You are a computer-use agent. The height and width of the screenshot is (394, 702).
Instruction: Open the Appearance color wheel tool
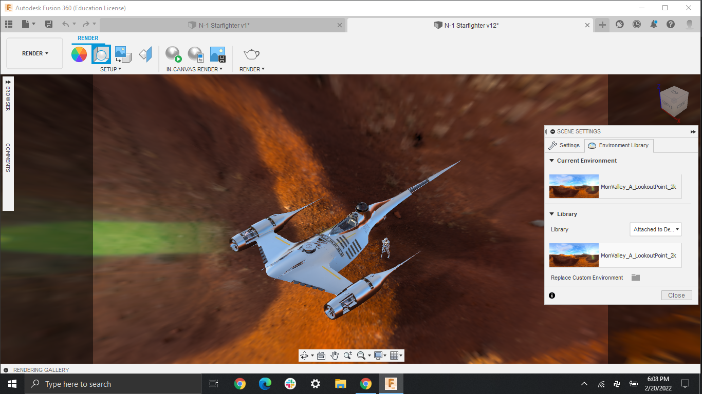pyautogui.click(x=79, y=53)
